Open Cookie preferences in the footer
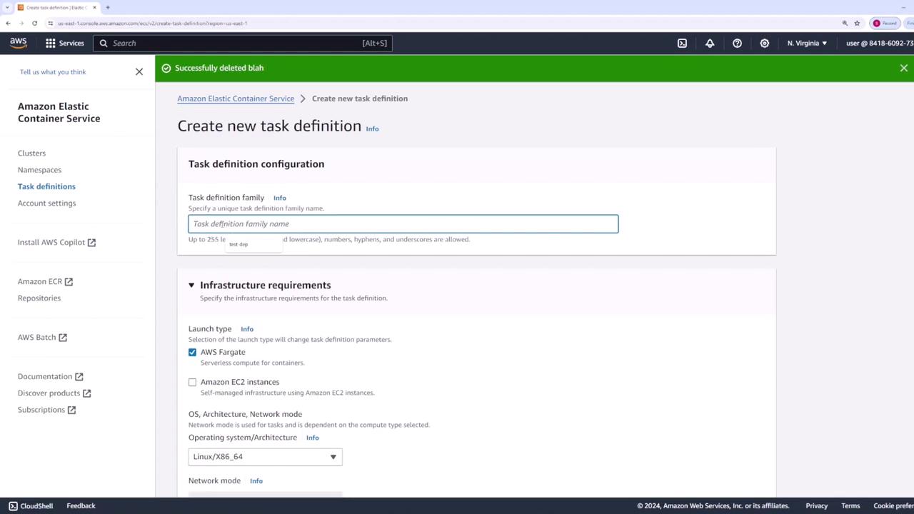 pos(893,505)
